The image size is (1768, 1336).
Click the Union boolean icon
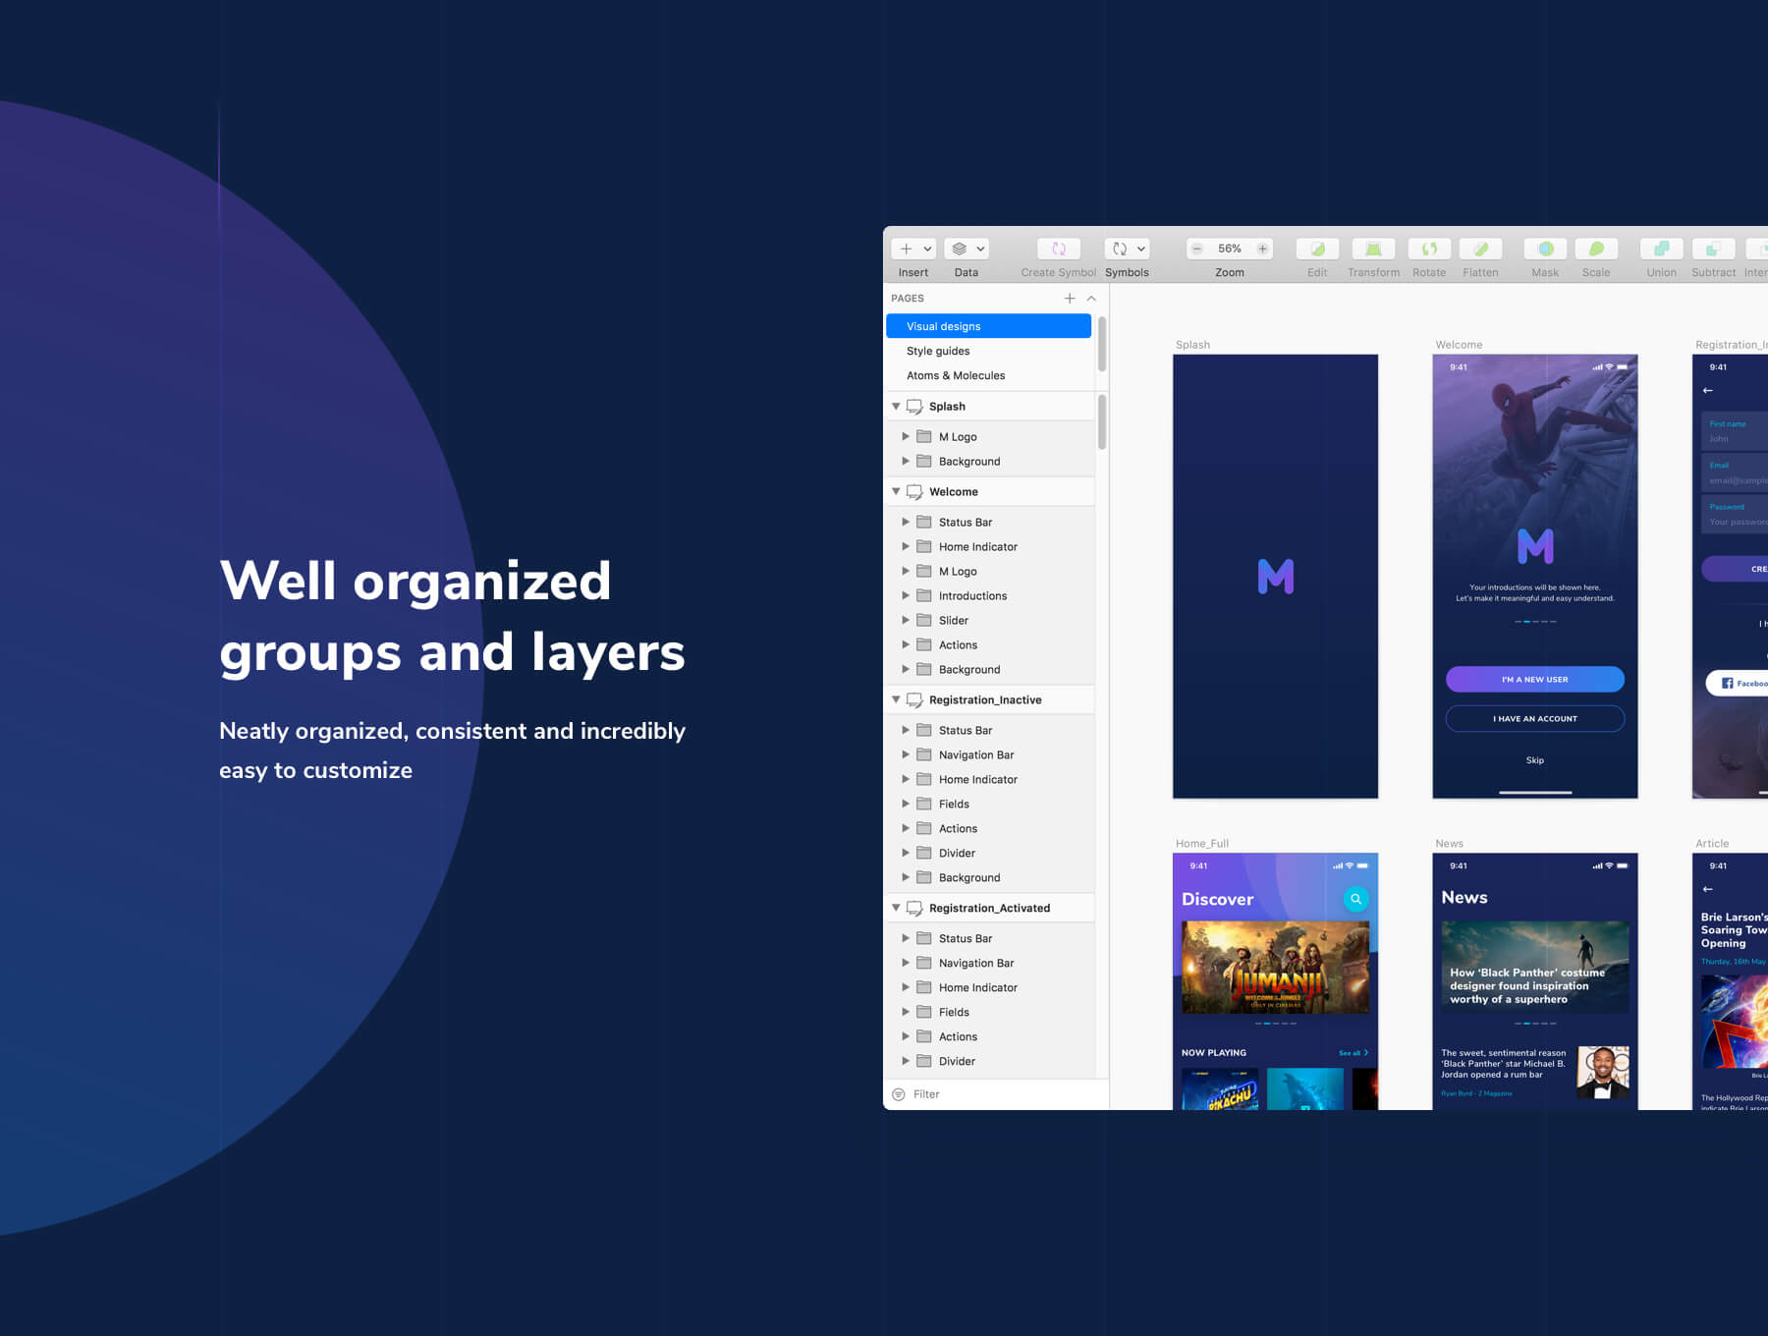pyautogui.click(x=1661, y=250)
